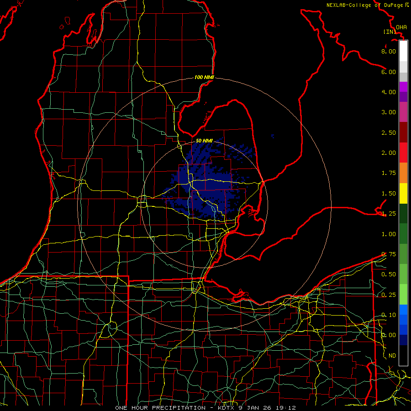Screen dimensions: 411x411
Task: Click the 8.00 legend value
Action: click(x=389, y=51)
